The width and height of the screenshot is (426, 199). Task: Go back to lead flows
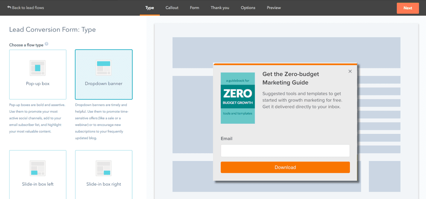pyautogui.click(x=25, y=7)
